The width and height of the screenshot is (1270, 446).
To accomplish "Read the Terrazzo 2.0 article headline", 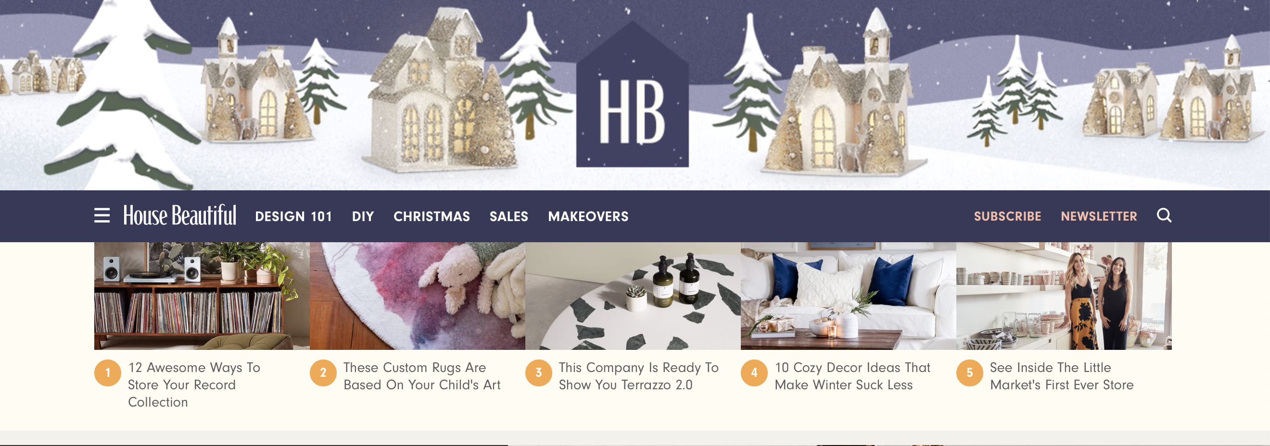I will click(x=638, y=376).
